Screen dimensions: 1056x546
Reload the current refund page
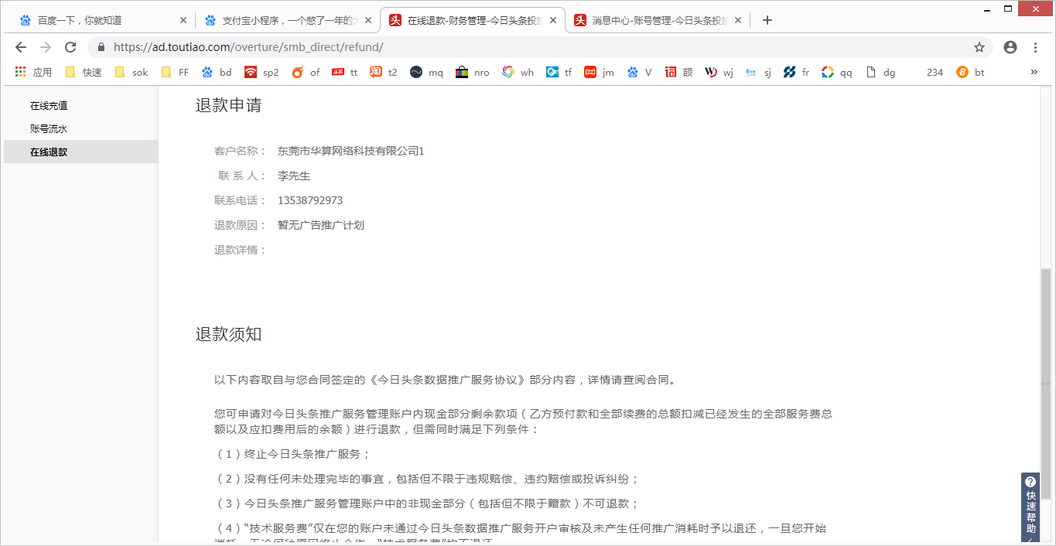click(x=70, y=47)
